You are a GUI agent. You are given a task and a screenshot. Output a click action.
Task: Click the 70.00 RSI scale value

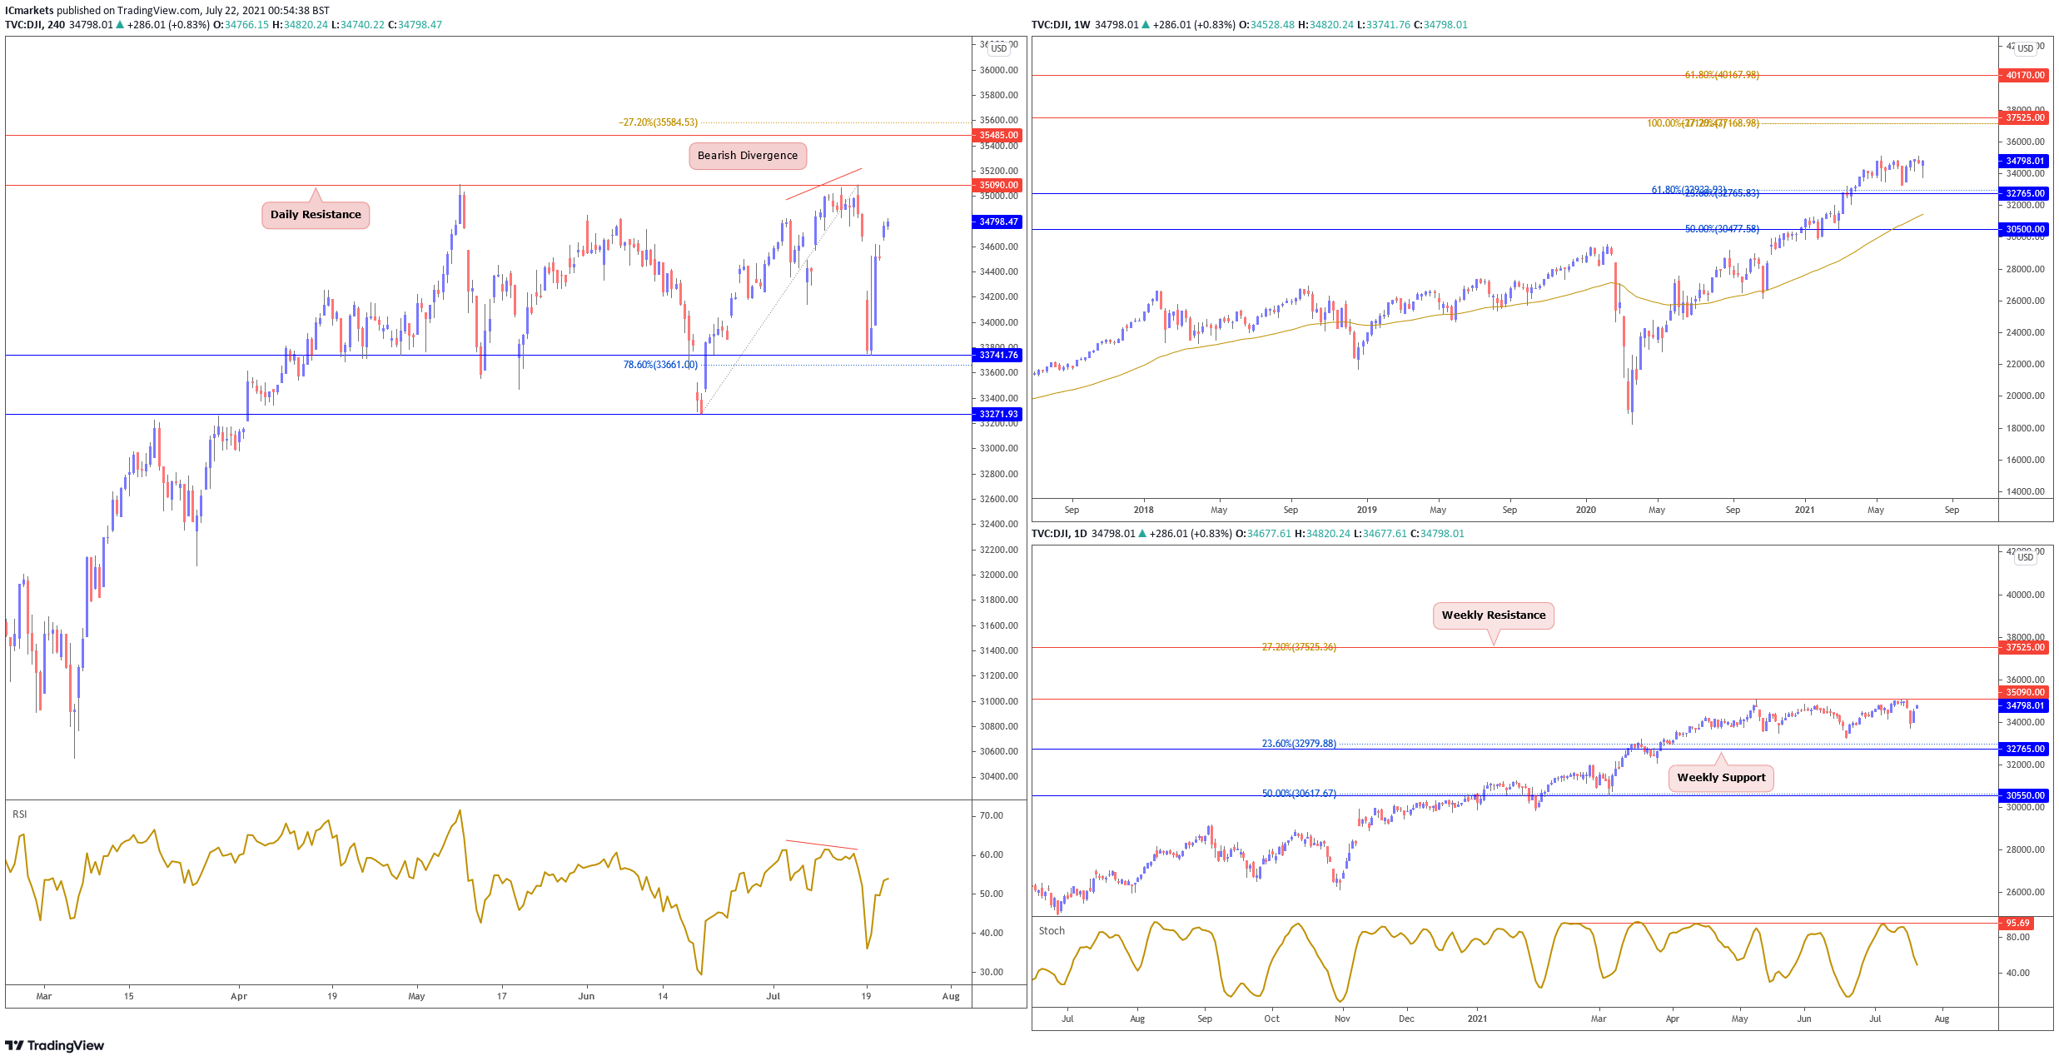pos(991,815)
